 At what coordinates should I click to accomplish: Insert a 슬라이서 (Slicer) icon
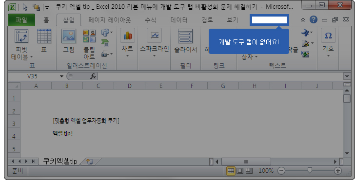[x=185, y=36]
